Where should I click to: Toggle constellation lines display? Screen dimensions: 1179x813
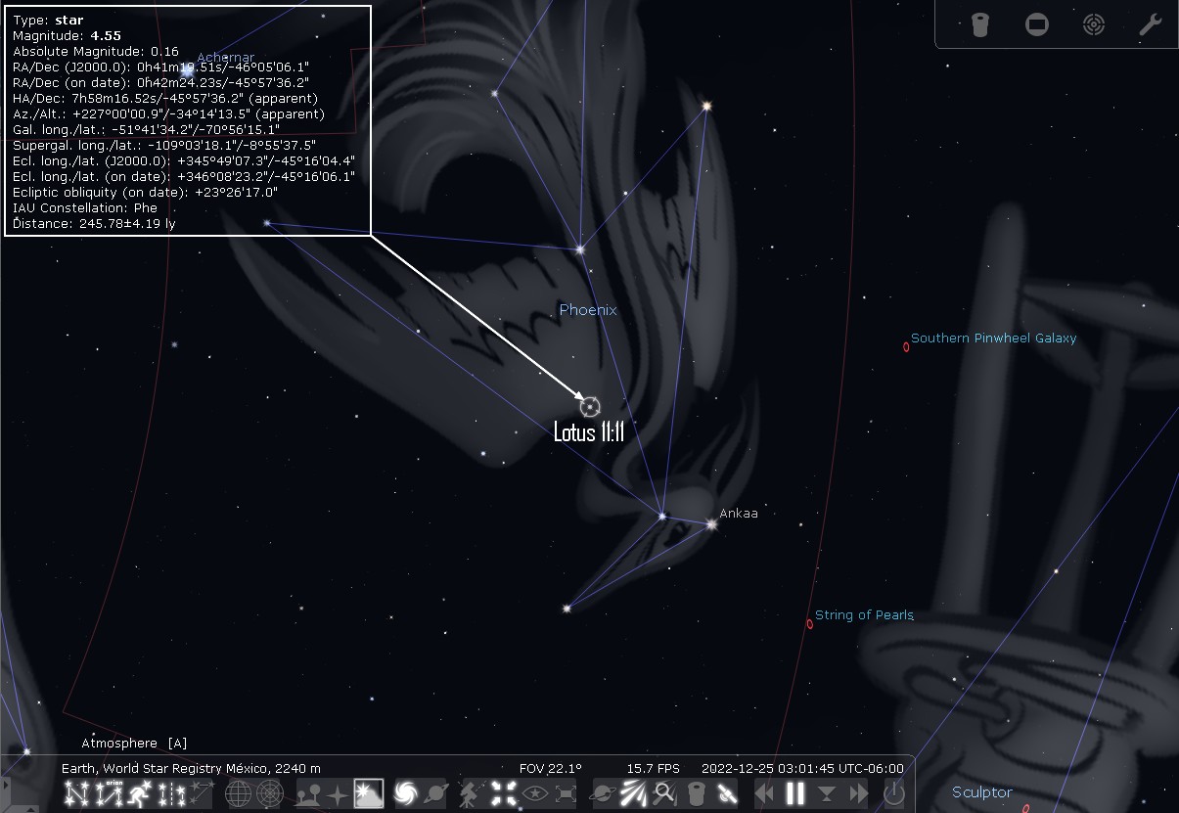click(78, 793)
